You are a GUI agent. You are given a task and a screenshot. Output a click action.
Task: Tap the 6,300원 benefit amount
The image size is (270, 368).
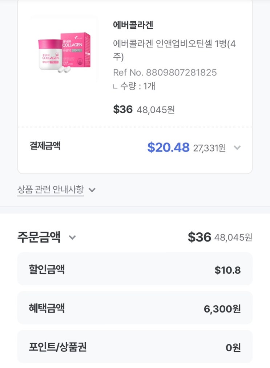pyautogui.click(x=222, y=309)
